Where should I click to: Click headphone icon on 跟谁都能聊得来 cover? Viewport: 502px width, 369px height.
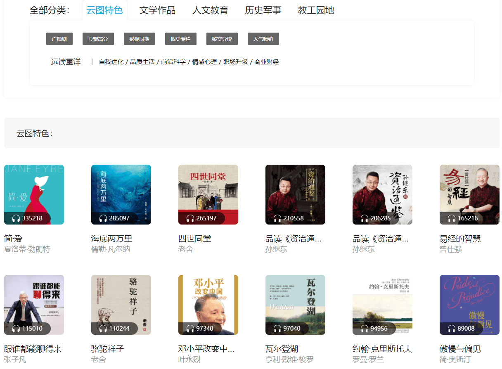(17, 329)
